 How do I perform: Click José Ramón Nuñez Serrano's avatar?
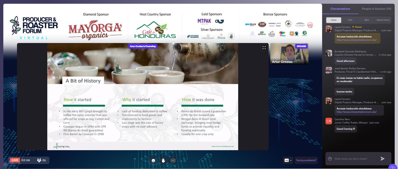[329, 69]
